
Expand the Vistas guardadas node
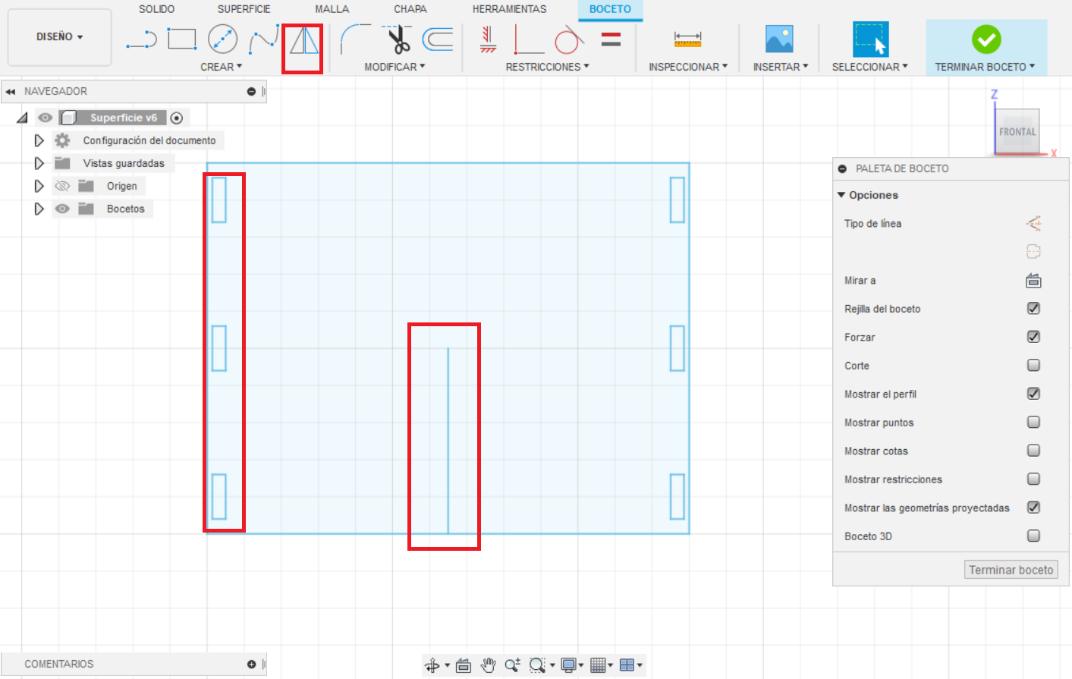pos(39,163)
